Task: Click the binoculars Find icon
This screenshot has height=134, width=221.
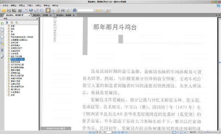Action: click(x=74, y=10)
